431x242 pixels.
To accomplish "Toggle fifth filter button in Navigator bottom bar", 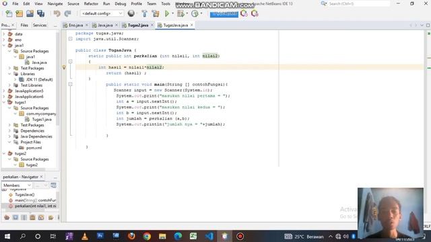I will tap(41, 218).
